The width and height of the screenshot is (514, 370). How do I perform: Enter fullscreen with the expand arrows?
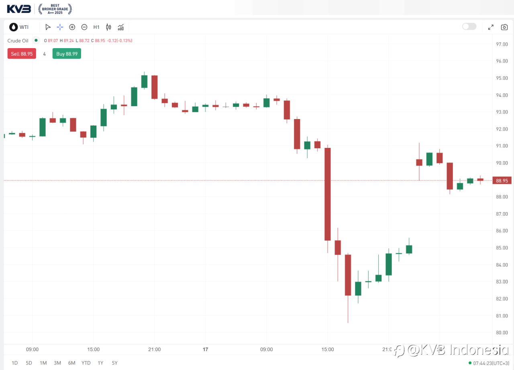pyautogui.click(x=491, y=27)
